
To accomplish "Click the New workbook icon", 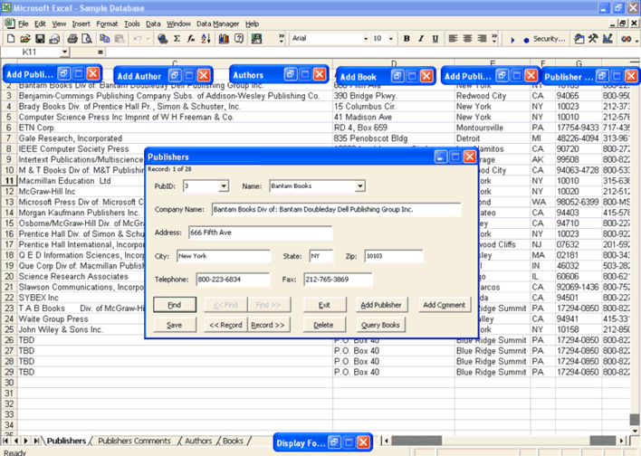I will 10,39.
